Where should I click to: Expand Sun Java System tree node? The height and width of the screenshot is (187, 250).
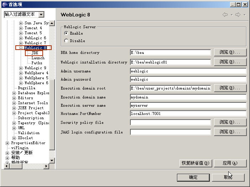(21, 23)
